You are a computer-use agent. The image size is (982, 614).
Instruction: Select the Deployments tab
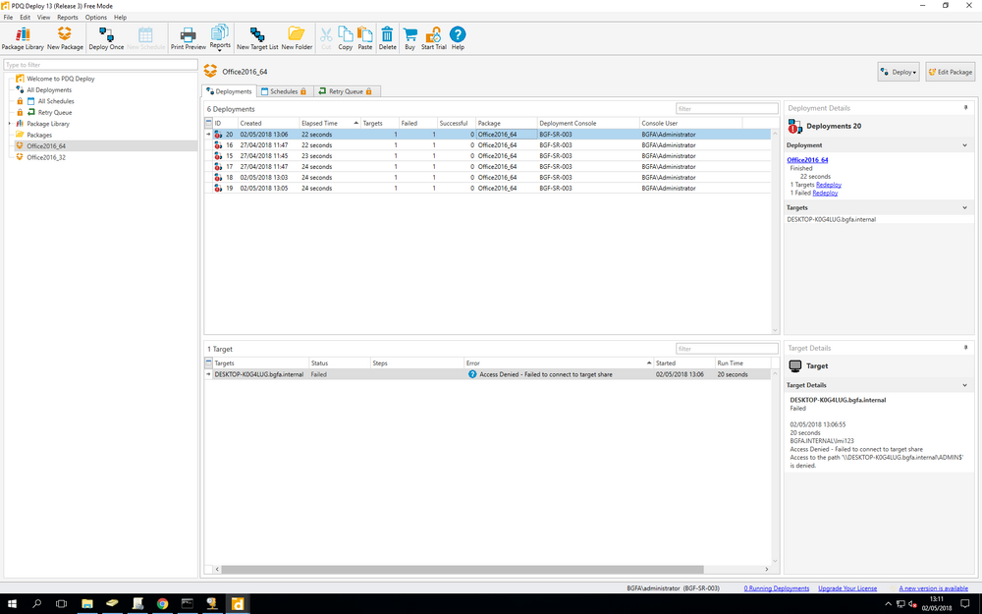tap(229, 91)
